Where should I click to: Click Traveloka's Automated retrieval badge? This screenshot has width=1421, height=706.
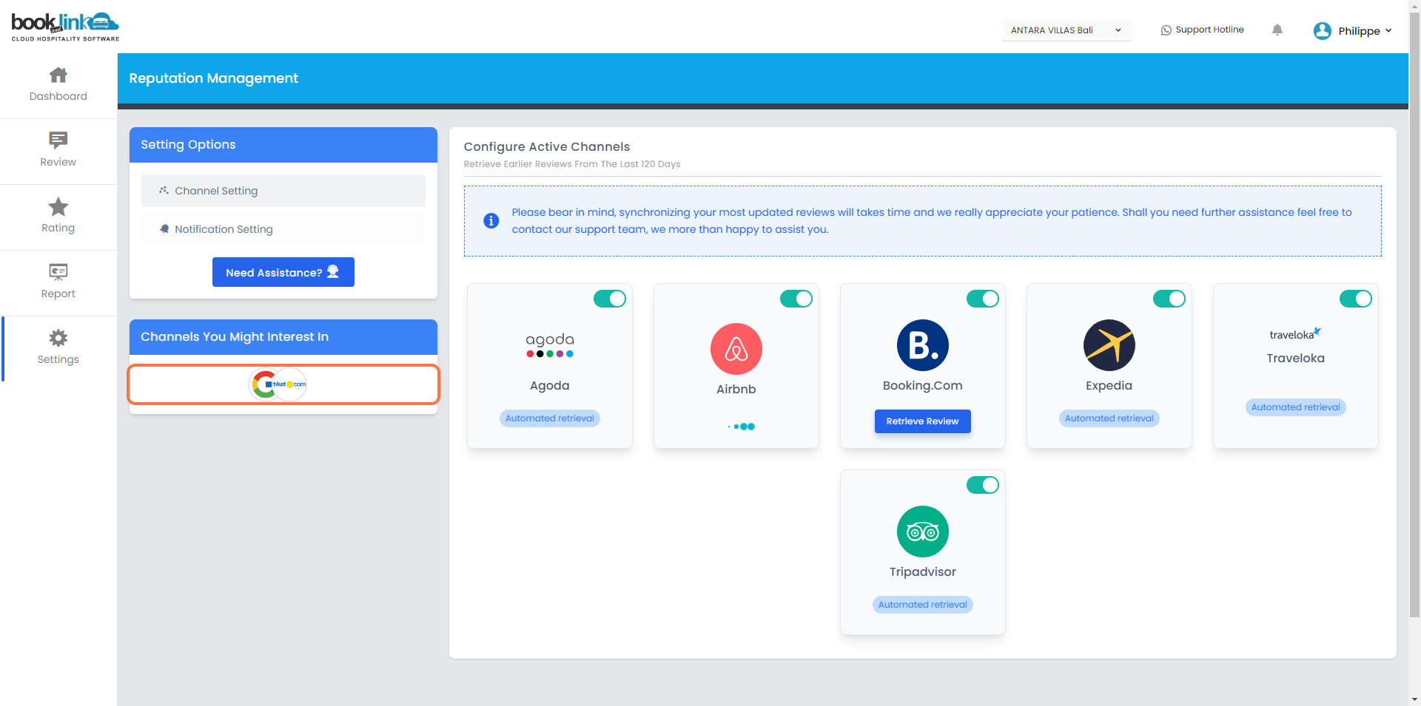(x=1296, y=407)
